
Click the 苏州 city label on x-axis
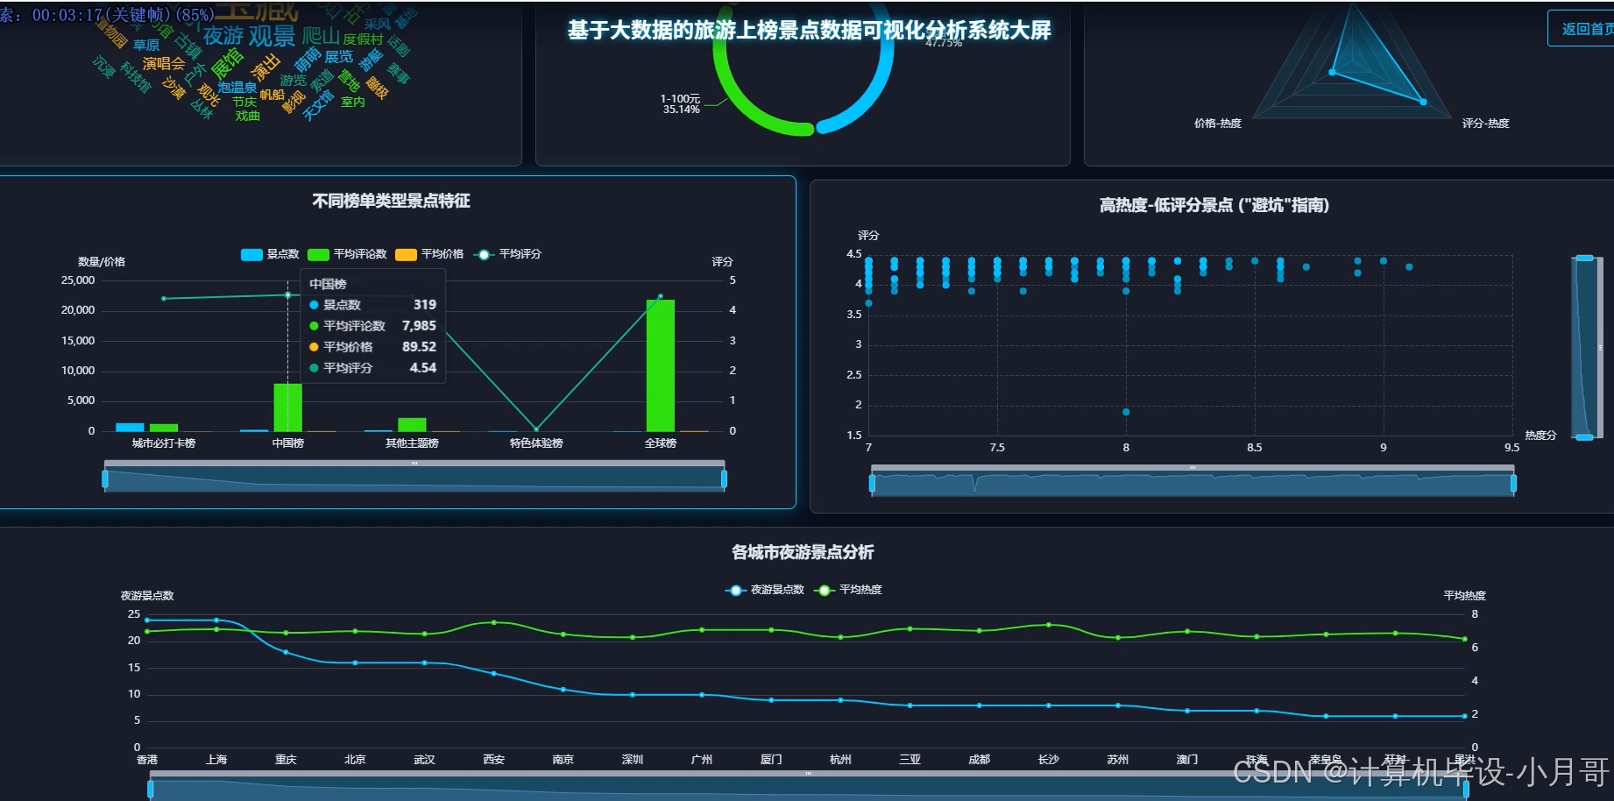tap(1117, 760)
